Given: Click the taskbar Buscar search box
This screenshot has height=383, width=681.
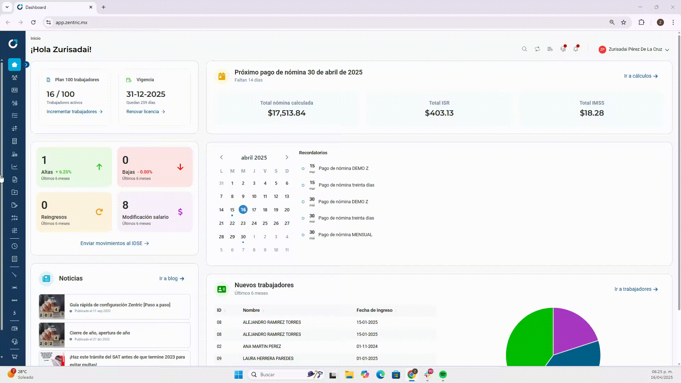Looking at the screenshot, I should point(285,374).
